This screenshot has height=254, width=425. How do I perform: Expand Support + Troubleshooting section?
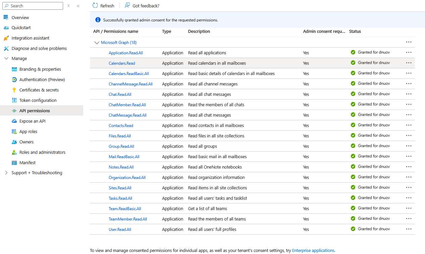click(x=6, y=173)
